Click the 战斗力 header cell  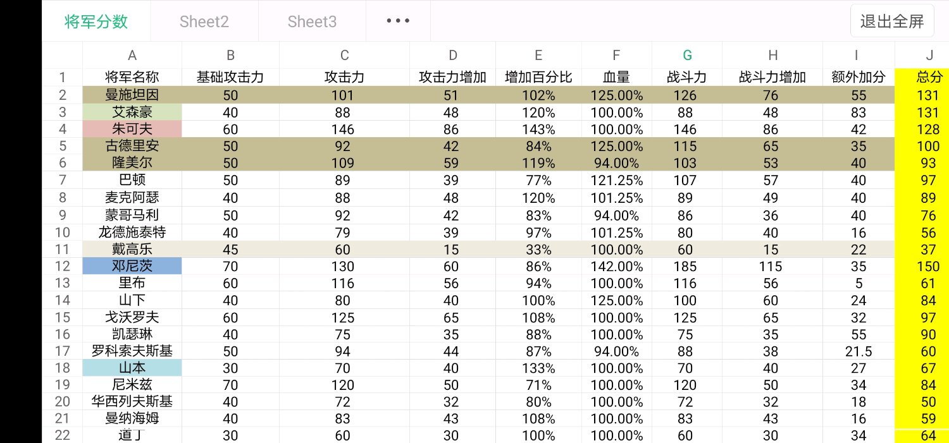coord(687,78)
